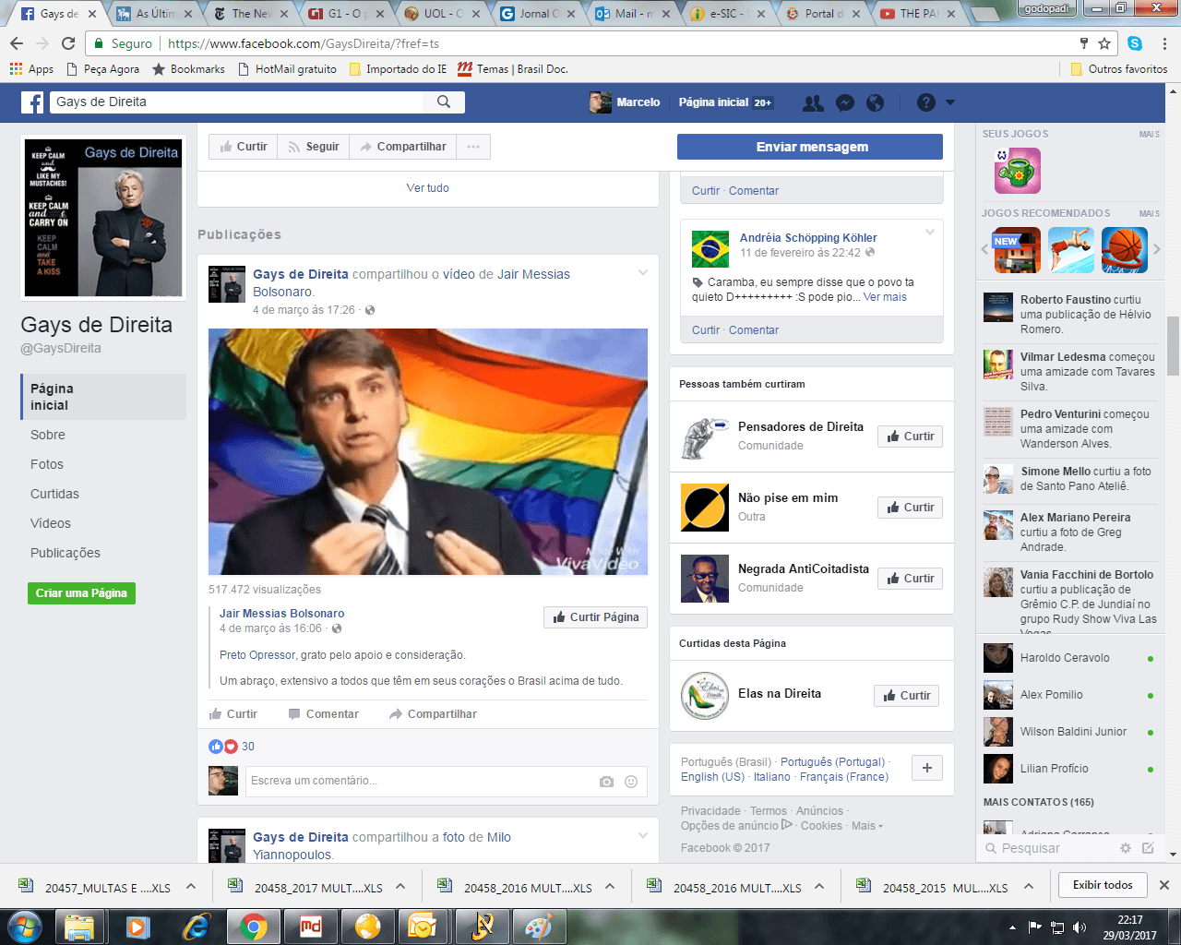Toggle Seguir for Gays de Direita page

pos(313,147)
